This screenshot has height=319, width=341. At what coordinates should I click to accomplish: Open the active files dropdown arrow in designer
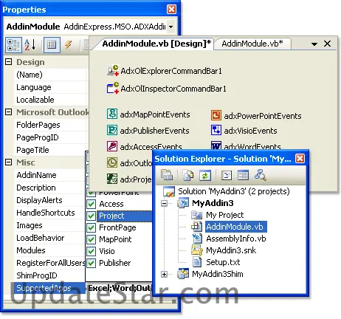pos(314,44)
